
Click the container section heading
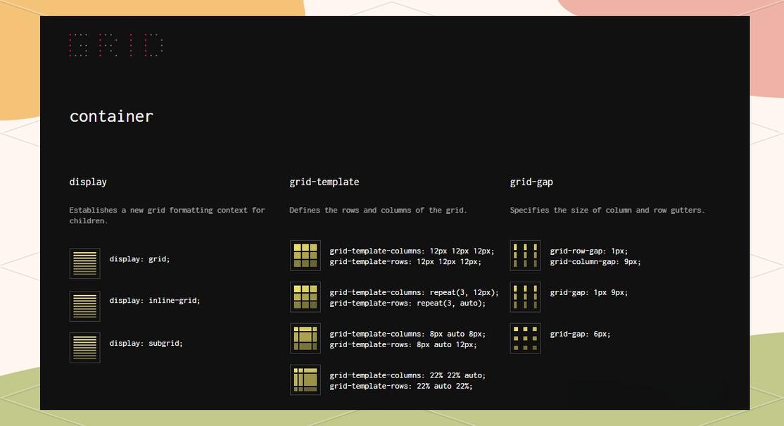[111, 116]
